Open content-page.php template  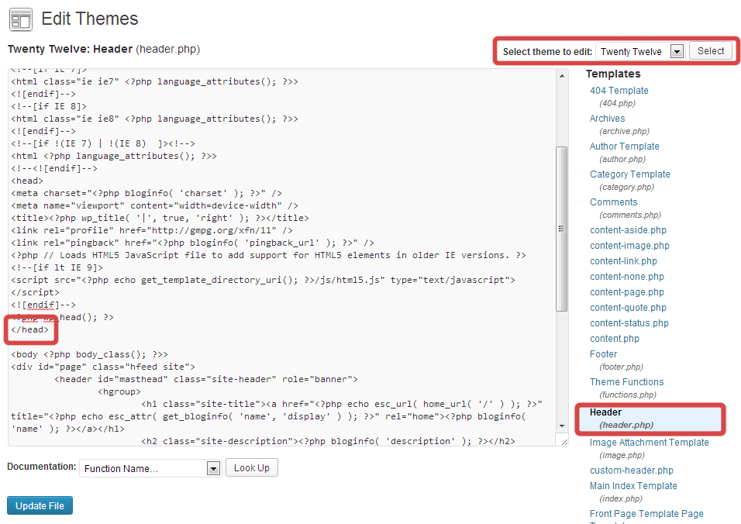626,292
